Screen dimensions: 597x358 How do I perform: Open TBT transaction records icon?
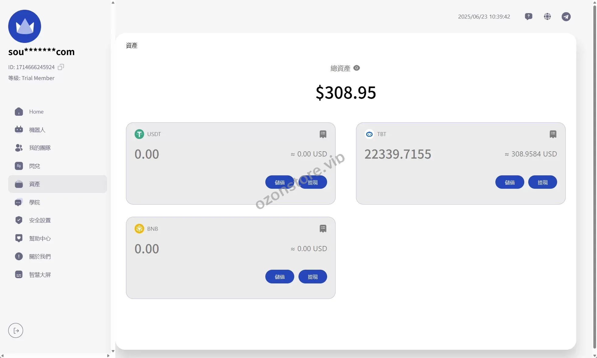pyautogui.click(x=553, y=134)
